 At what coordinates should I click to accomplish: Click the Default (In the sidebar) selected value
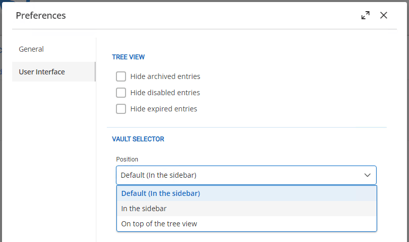click(158, 175)
